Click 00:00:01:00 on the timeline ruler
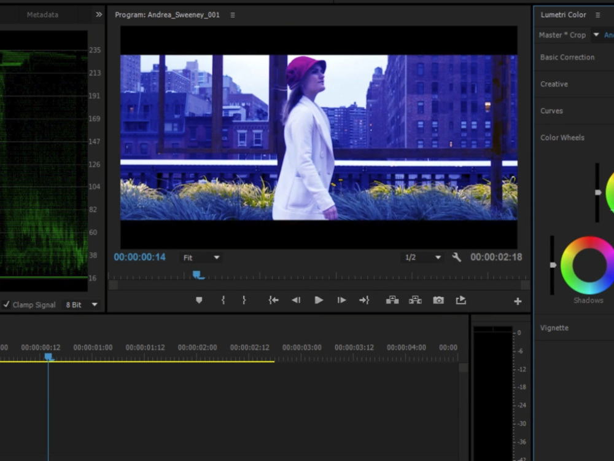Screen dimensions: 614x461 click(x=93, y=348)
